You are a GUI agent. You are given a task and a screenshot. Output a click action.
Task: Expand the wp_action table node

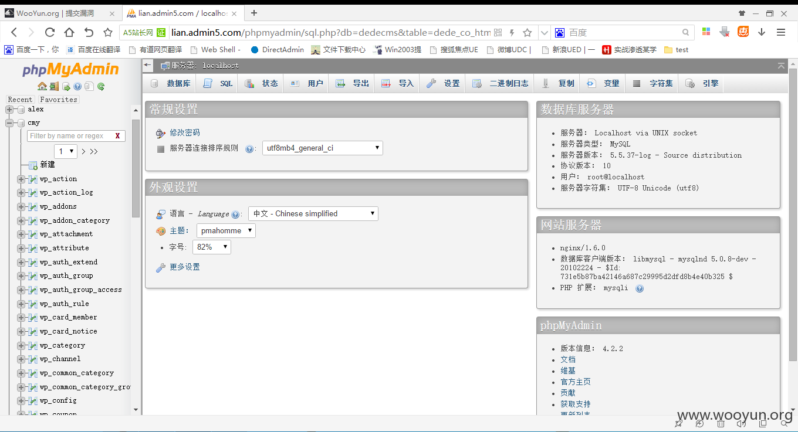(21, 179)
